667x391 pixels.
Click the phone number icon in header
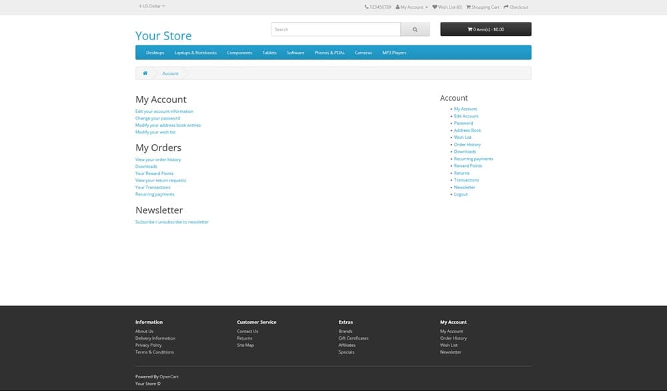(x=367, y=7)
